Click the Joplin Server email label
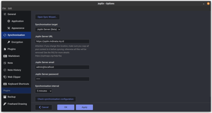 (x=45, y=62)
